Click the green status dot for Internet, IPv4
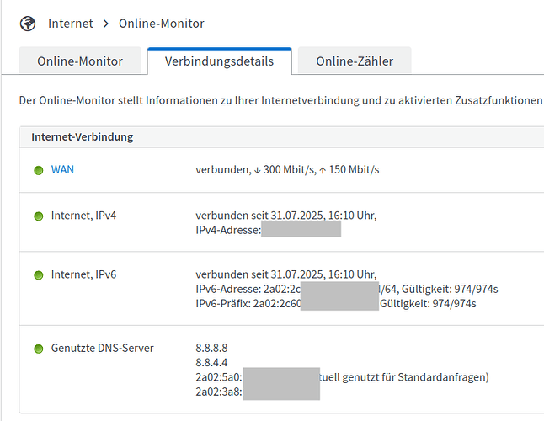The height and width of the screenshot is (421, 544). click(x=39, y=216)
